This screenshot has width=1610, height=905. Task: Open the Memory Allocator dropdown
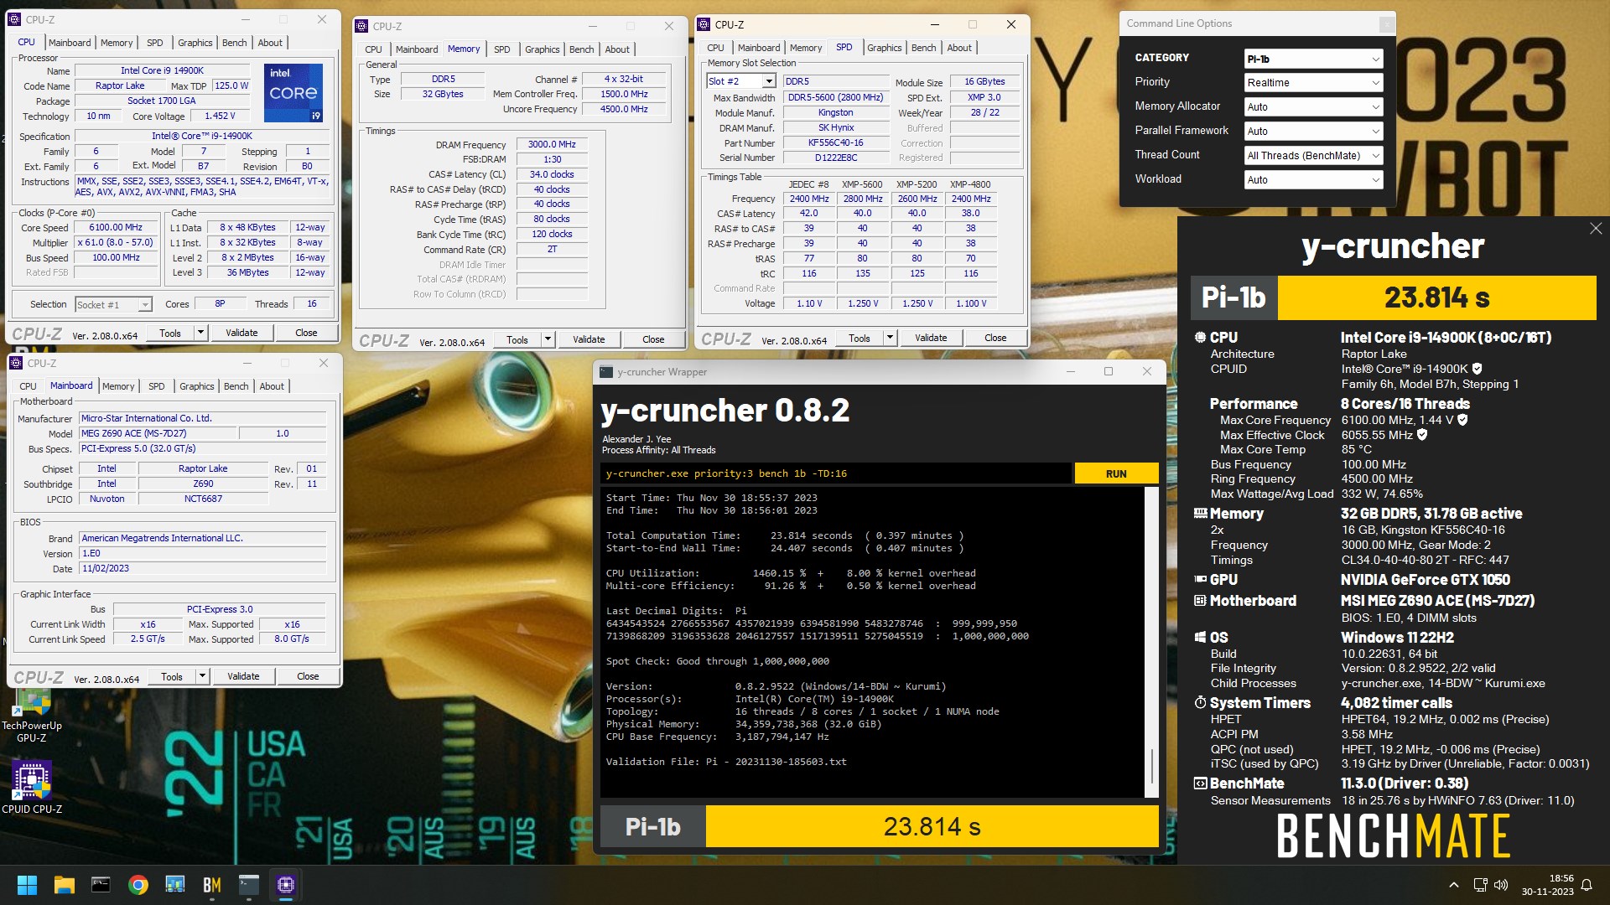(1313, 106)
